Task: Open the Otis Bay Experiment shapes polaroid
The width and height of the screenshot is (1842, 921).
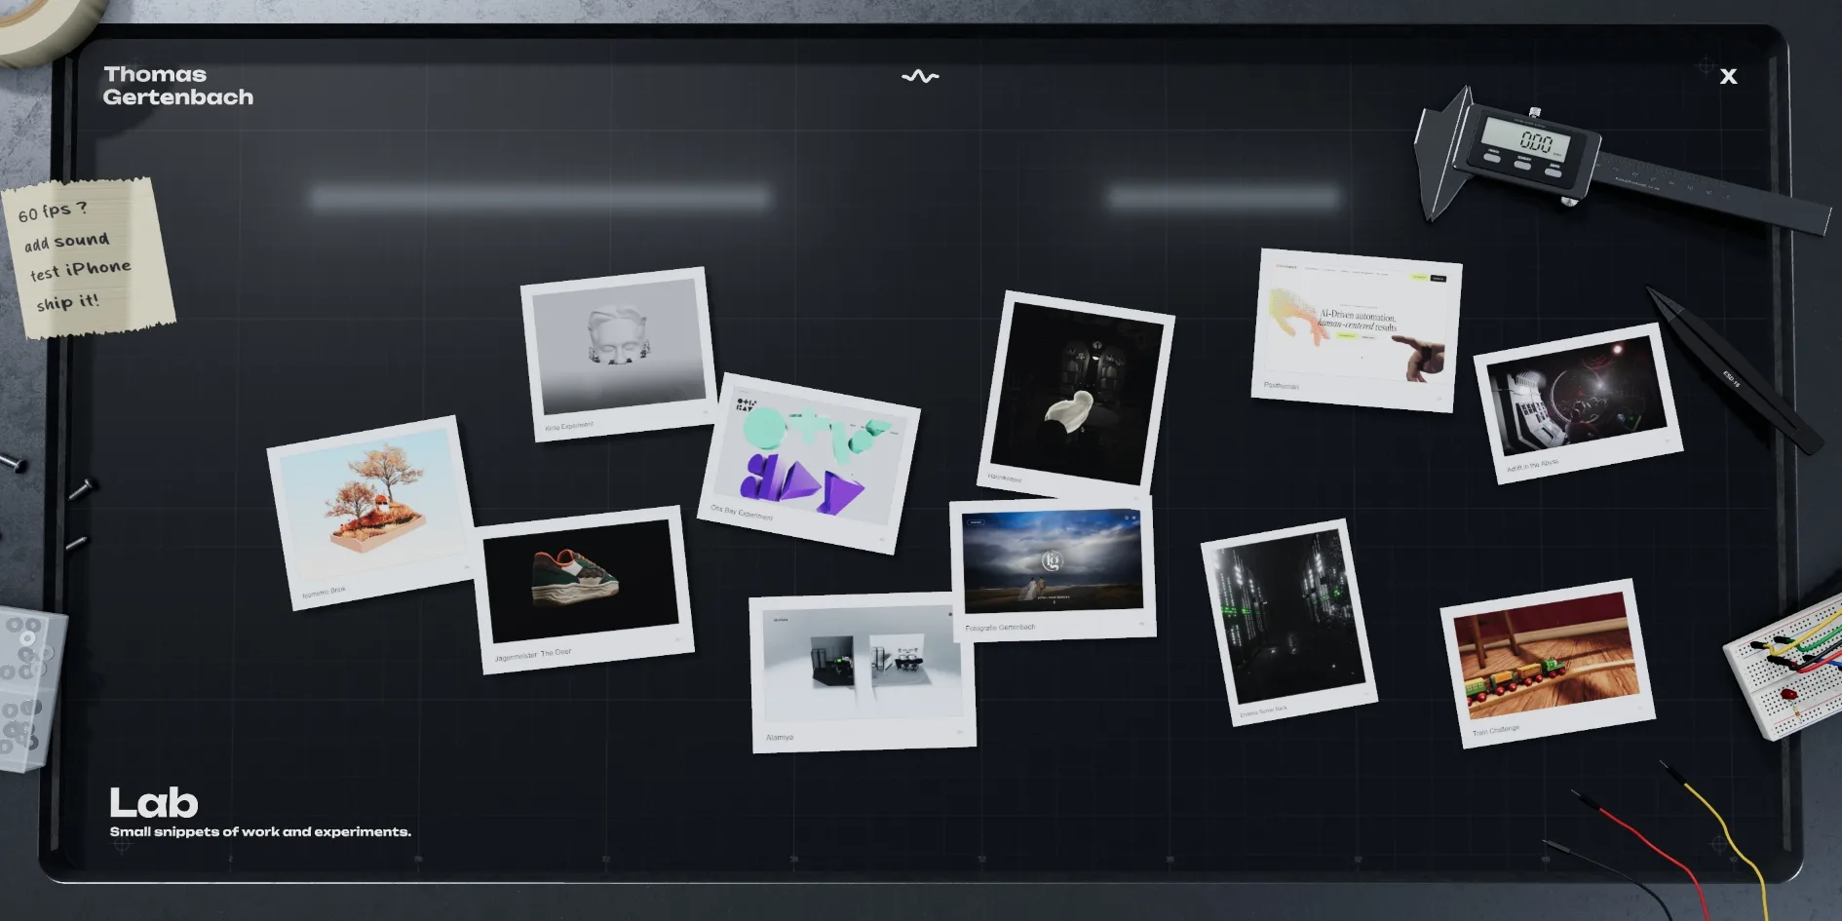Action: tap(809, 463)
